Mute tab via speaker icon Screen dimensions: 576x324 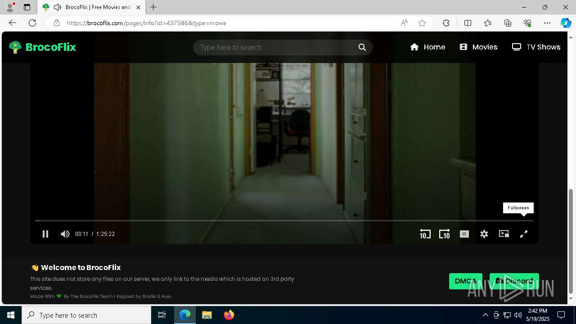click(x=57, y=7)
